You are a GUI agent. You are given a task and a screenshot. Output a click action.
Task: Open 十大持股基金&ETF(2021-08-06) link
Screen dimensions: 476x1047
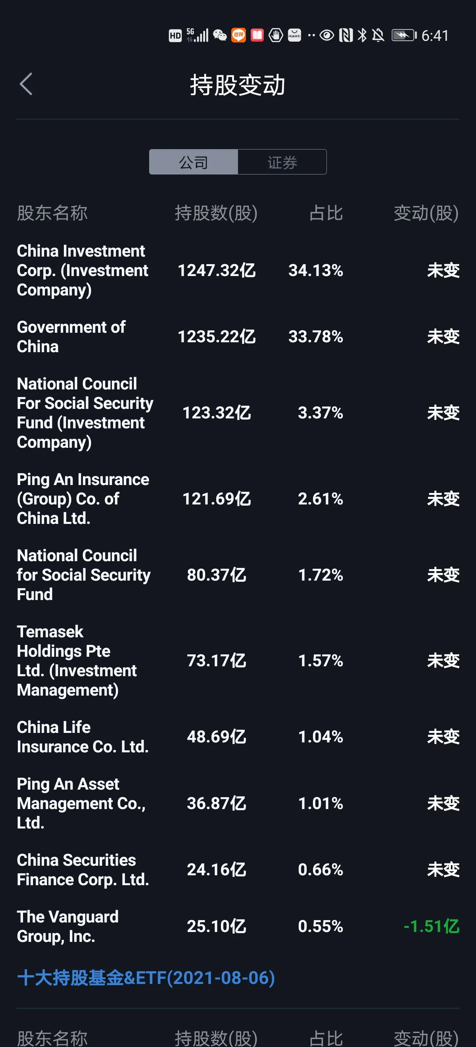click(146, 978)
